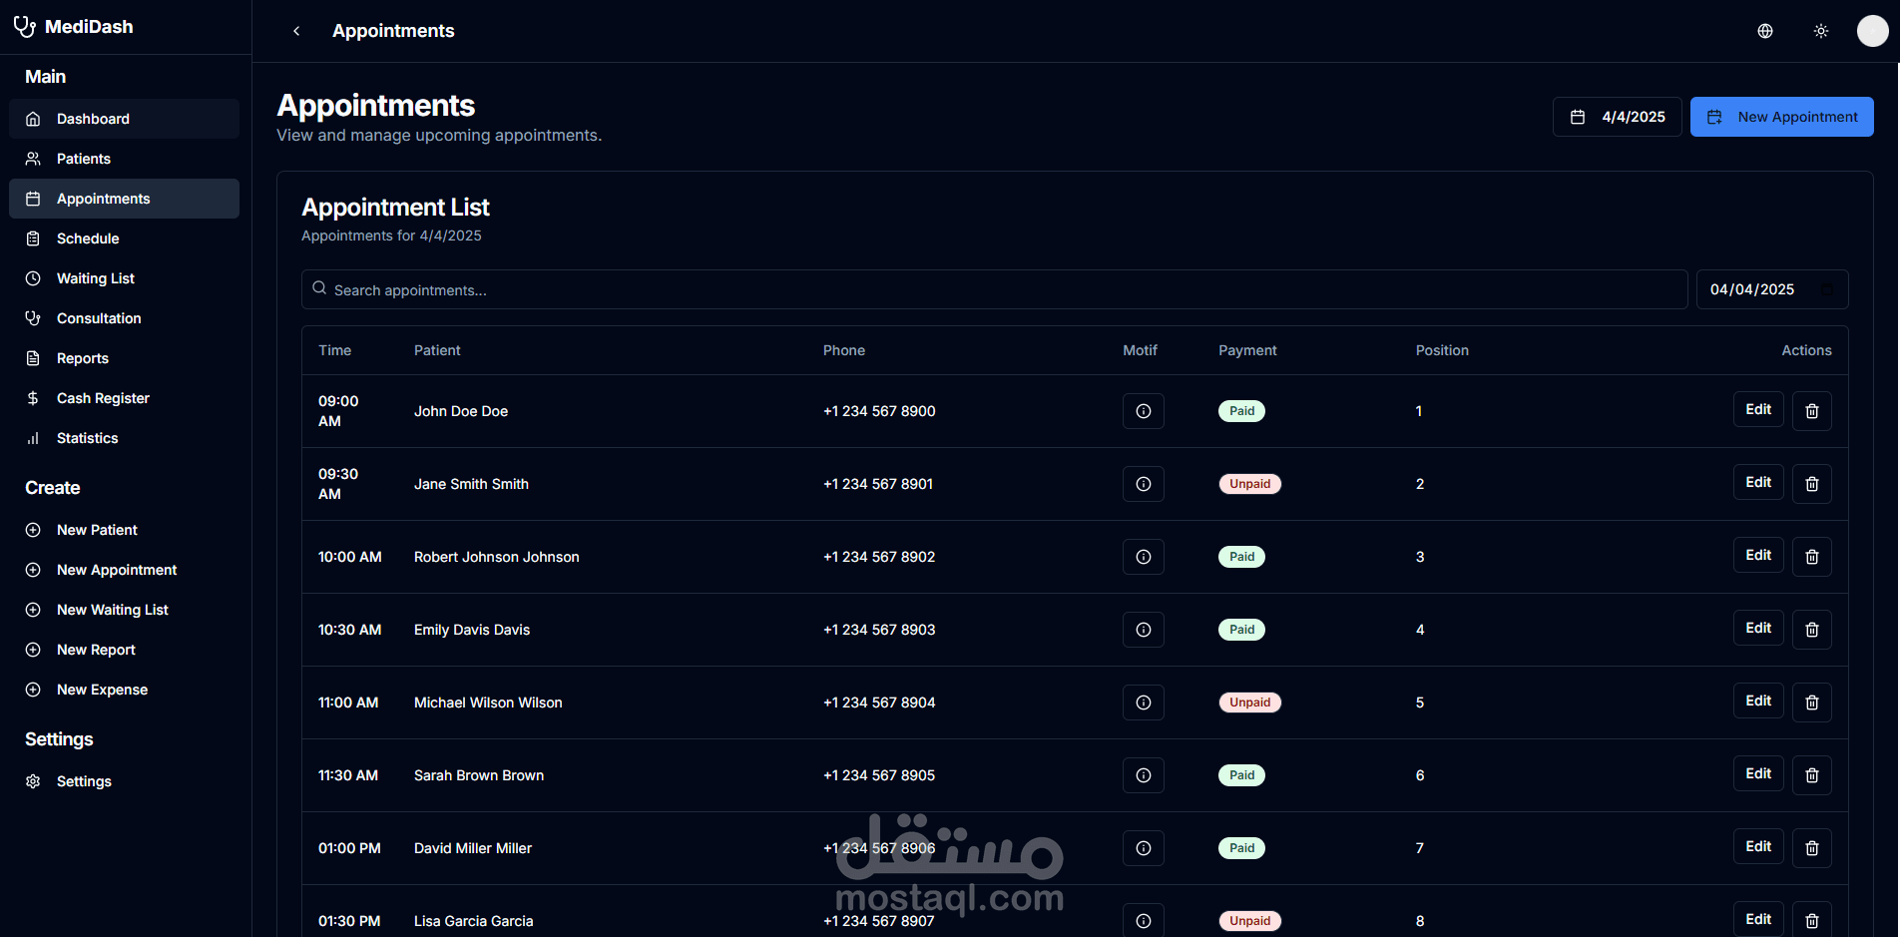1900x937 pixels.
Task: Edit Michael Wilson Wilson's appointment
Action: 1758,701
